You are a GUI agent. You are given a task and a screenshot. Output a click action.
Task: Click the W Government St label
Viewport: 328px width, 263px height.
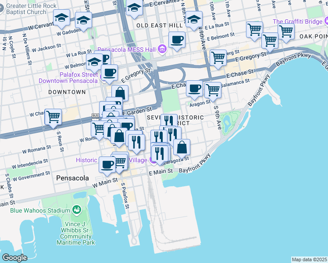coord(32,176)
